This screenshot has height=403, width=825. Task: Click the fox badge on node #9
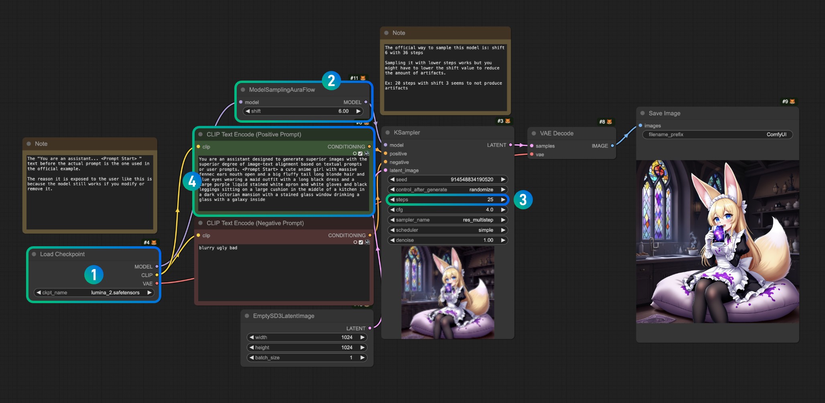coord(792,102)
